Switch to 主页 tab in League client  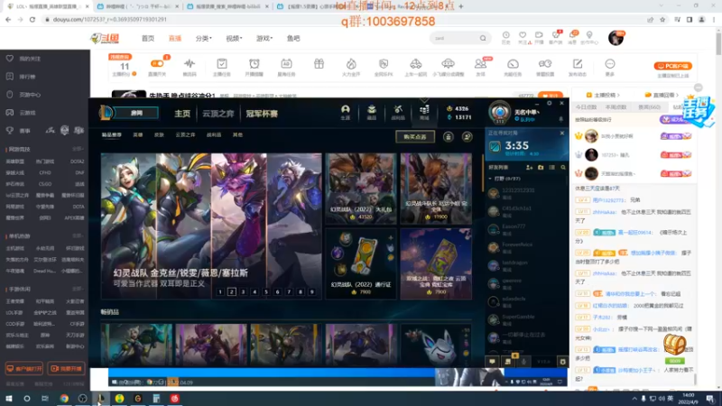click(x=182, y=114)
